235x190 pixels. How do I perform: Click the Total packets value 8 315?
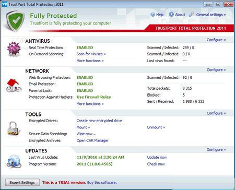(187, 88)
